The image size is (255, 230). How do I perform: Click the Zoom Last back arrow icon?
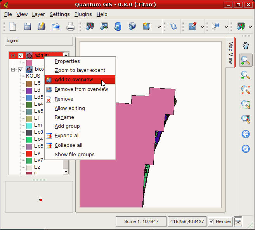[246, 134]
